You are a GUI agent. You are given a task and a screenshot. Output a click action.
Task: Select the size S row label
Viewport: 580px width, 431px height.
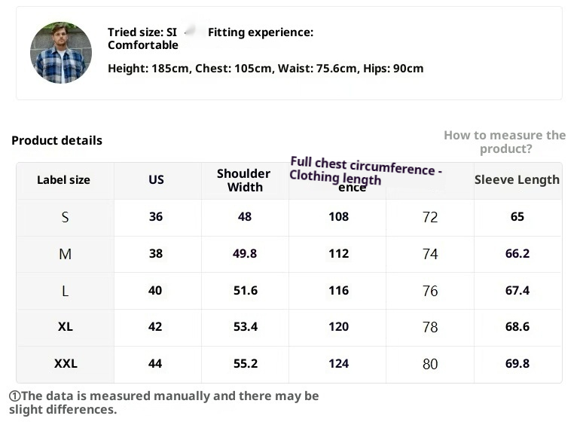[65, 217]
